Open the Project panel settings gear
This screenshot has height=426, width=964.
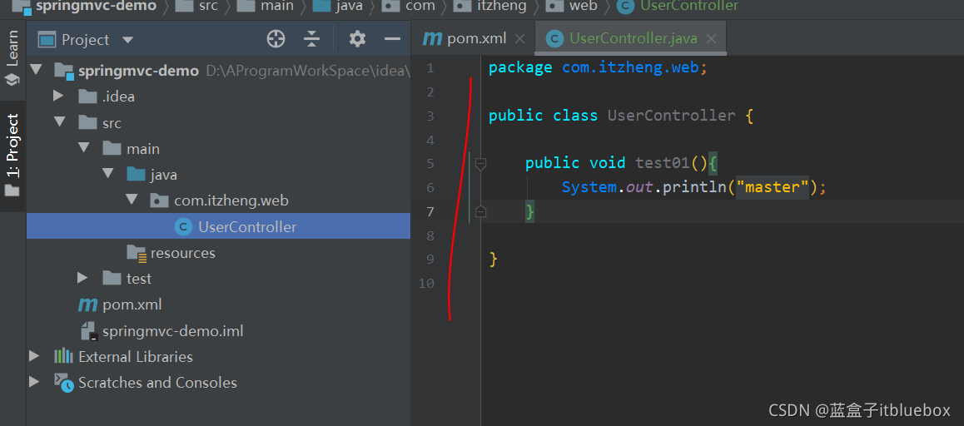click(357, 39)
